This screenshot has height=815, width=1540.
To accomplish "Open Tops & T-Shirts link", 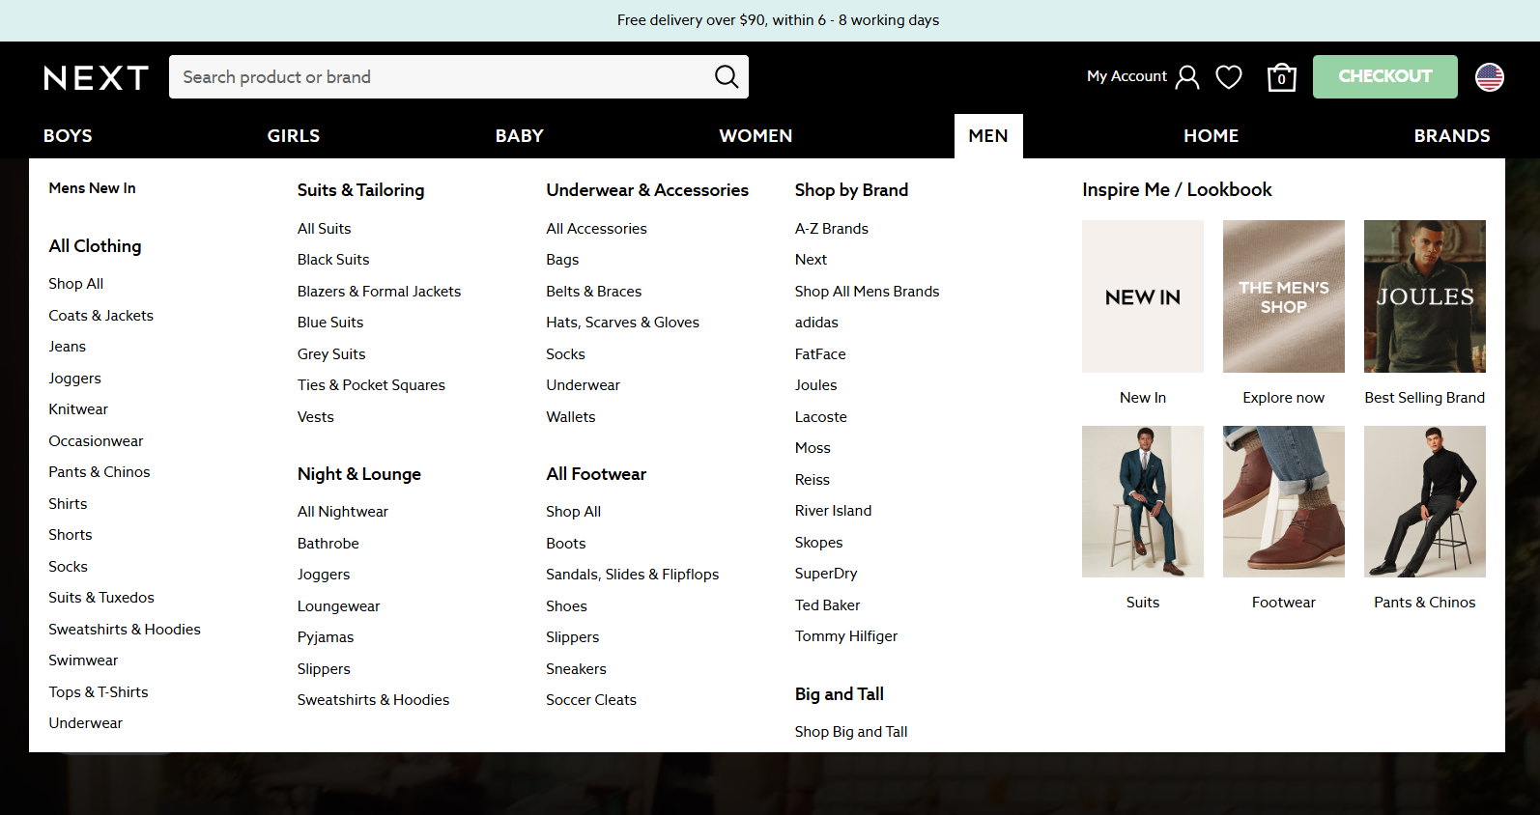I will 99,692.
